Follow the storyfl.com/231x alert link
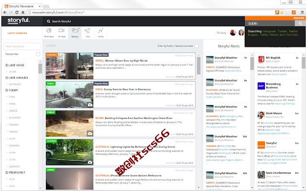 (233, 71)
